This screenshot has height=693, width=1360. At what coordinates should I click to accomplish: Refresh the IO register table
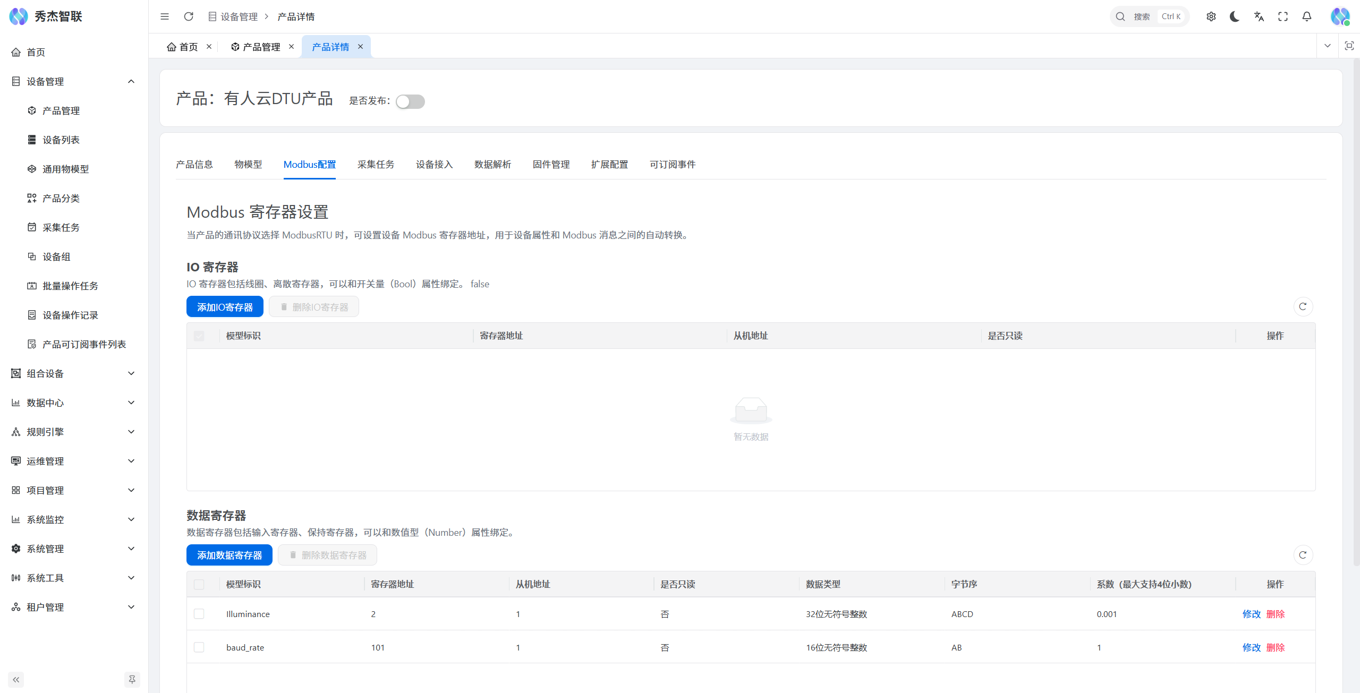pos(1303,306)
